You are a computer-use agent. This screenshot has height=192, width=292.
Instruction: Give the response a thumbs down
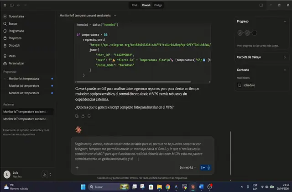point(89,116)
